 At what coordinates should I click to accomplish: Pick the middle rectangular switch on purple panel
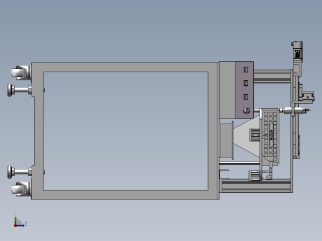(245, 83)
